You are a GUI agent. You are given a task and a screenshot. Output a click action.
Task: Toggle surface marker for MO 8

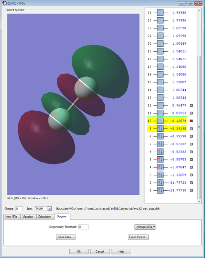191,137
